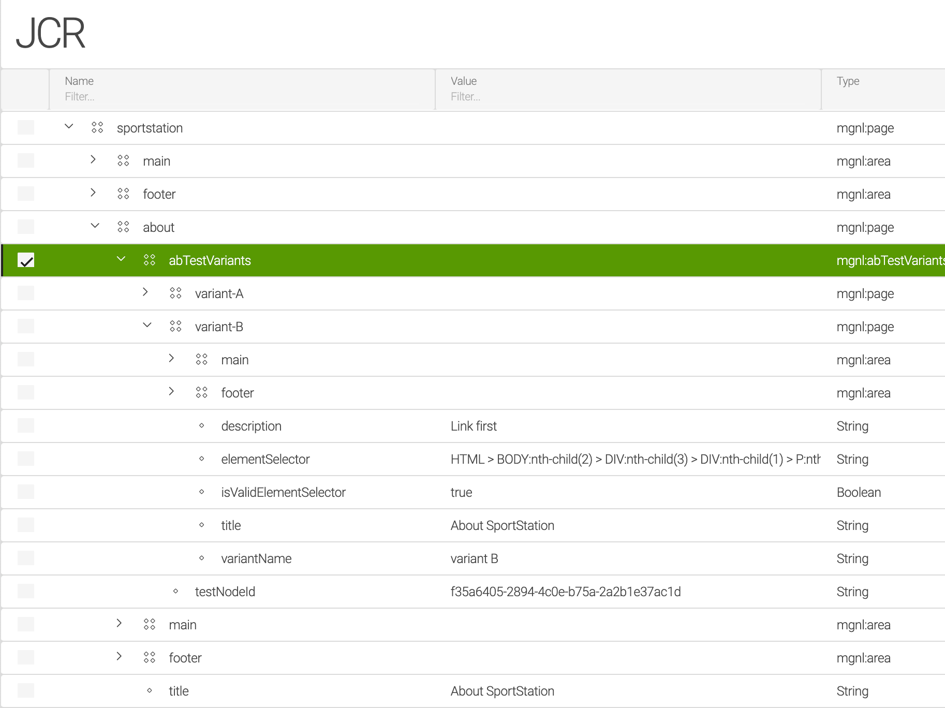Click the node icon next to abTestVariants
The width and height of the screenshot is (945, 708).
click(150, 260)
